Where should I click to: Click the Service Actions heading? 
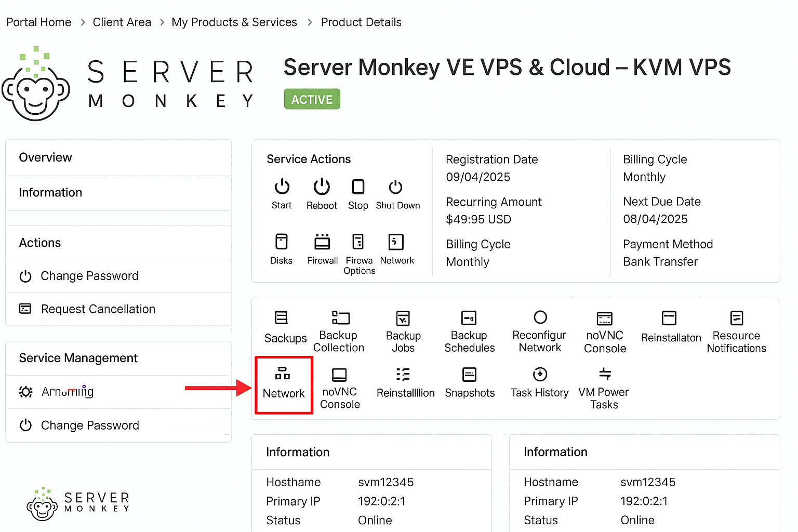309,159
